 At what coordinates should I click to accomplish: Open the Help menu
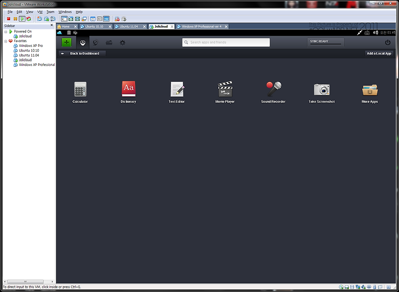[79, 12]
